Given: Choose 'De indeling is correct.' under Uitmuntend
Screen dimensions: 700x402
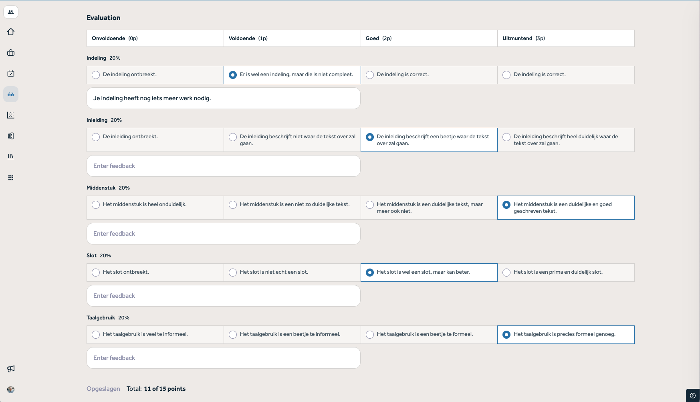Looking at the screenshot, I should [x=566, y=75].
